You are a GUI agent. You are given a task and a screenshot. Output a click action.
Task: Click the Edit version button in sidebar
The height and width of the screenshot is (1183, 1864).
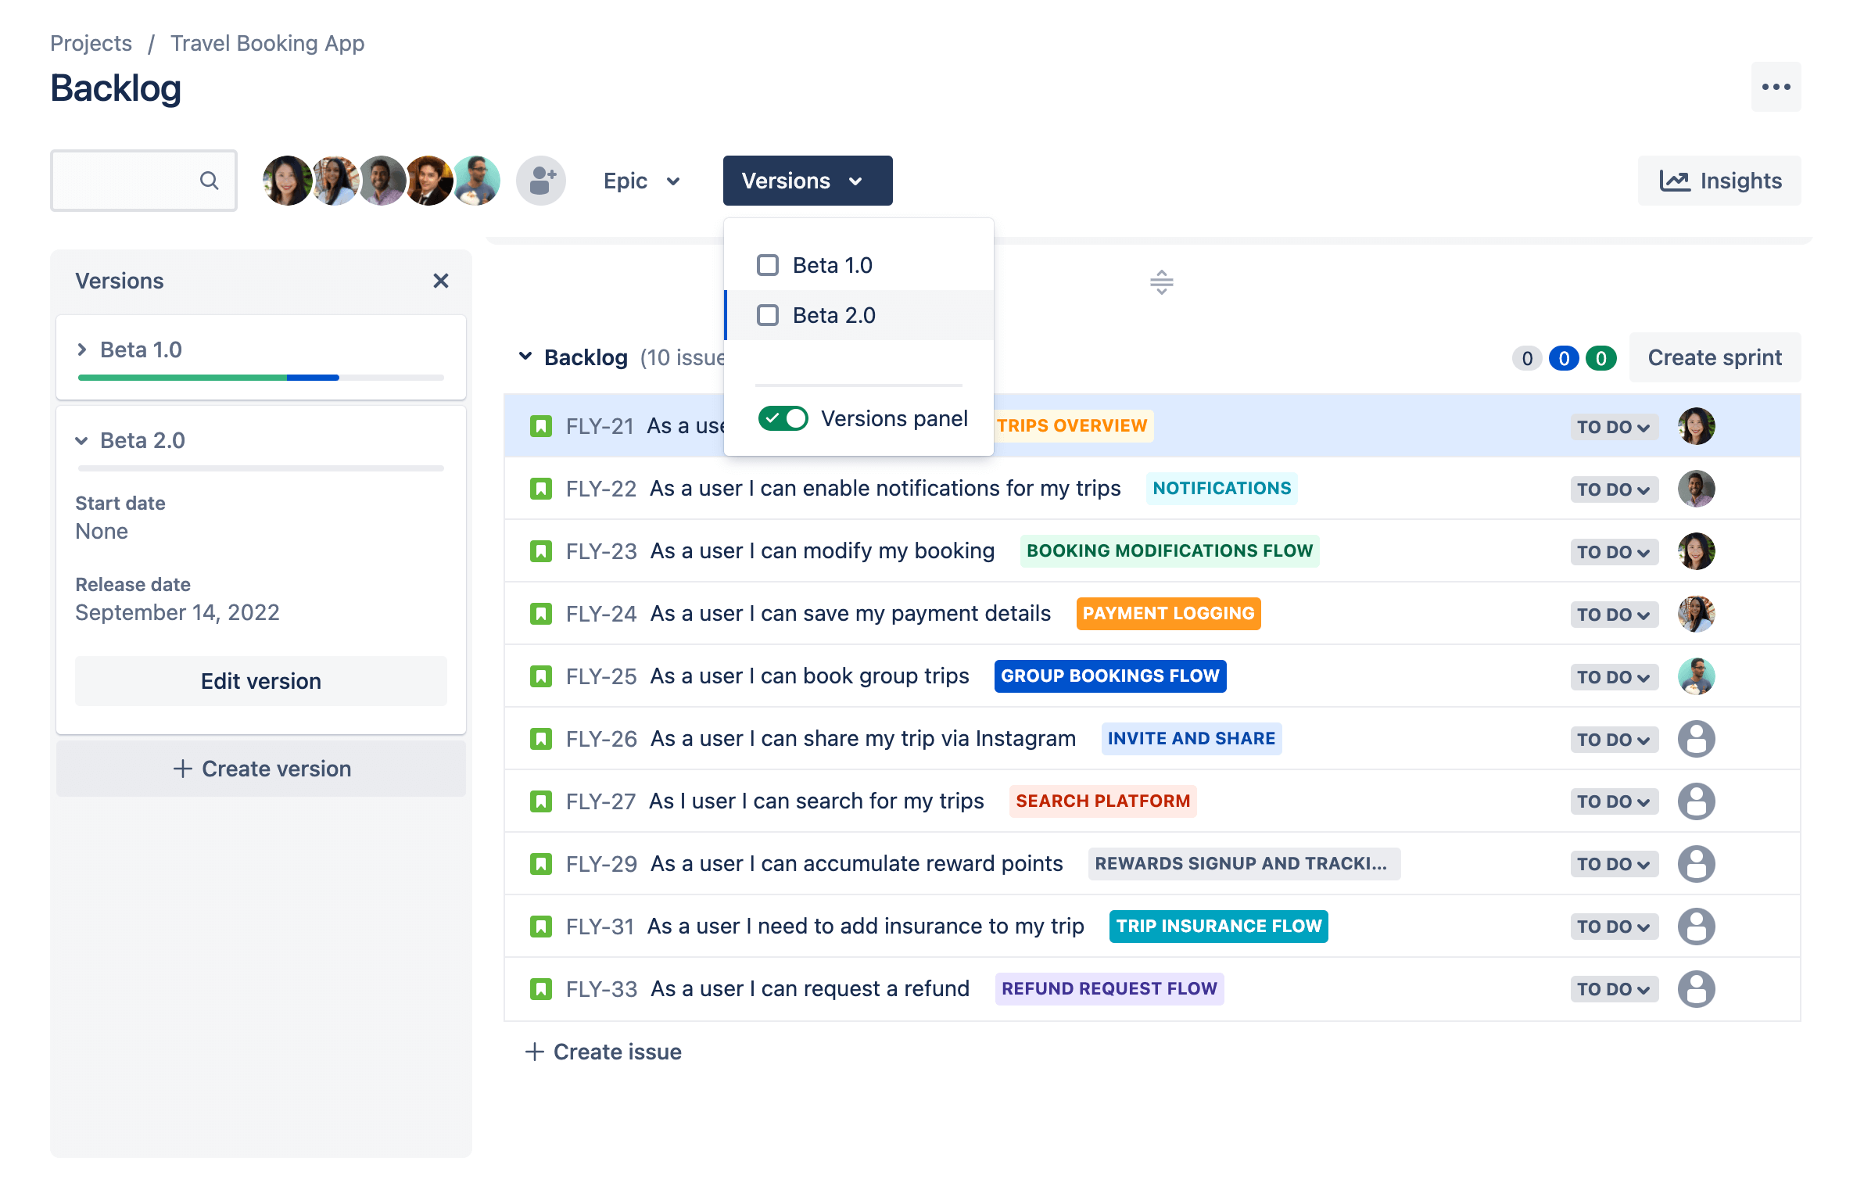point(261,680)
